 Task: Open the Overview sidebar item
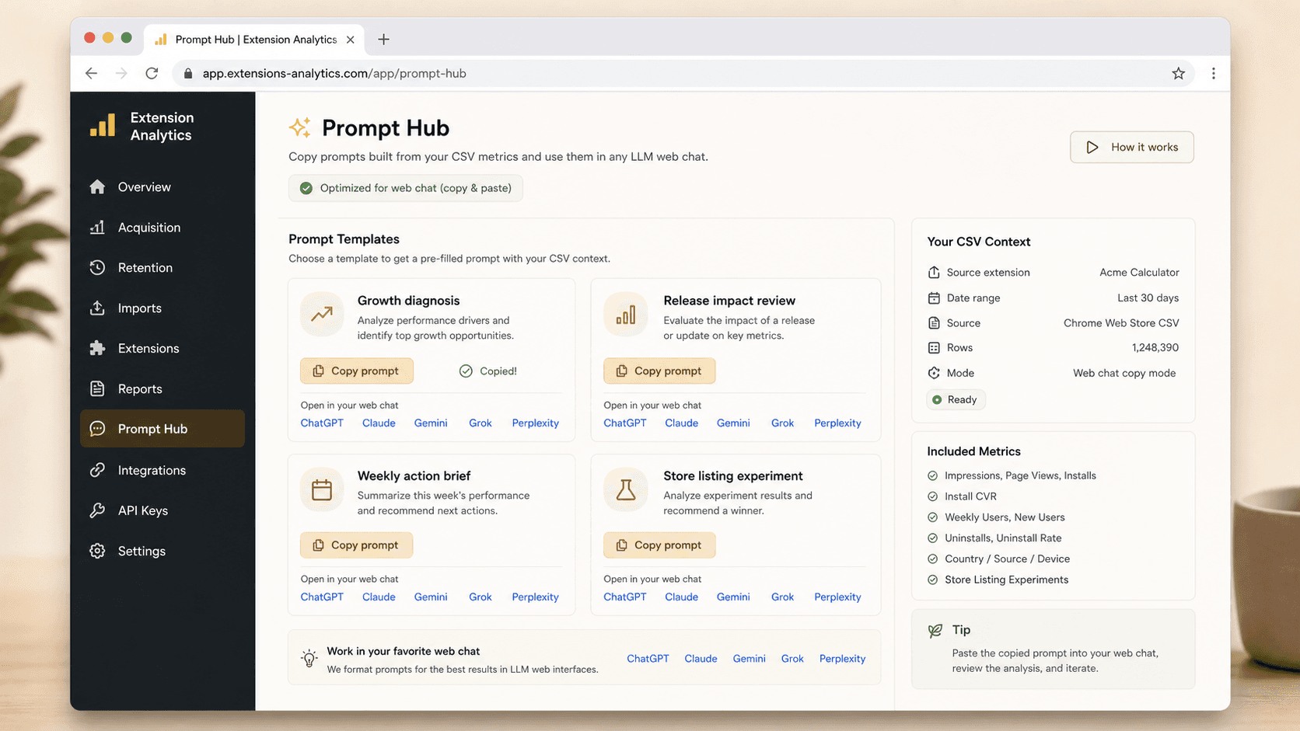pyautogui.click(x=162, y=187)
